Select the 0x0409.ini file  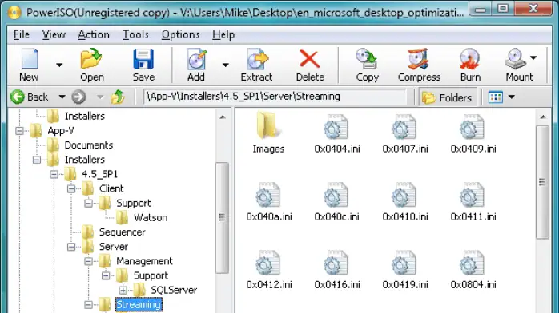pyautogui.click(x=473, y=133)
